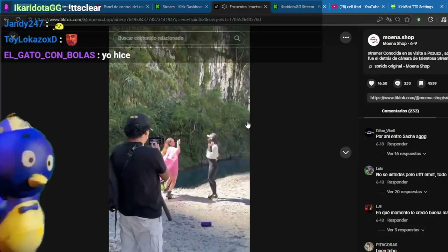This screenshot has width=448, height=252.
Task: Open the three-dots more options menu
Action: click(x=346, y=37)
